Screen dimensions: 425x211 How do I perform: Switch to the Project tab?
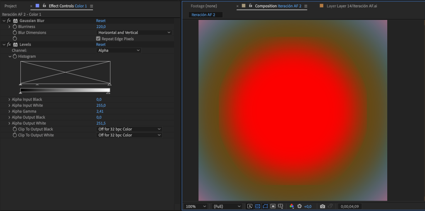10,6
